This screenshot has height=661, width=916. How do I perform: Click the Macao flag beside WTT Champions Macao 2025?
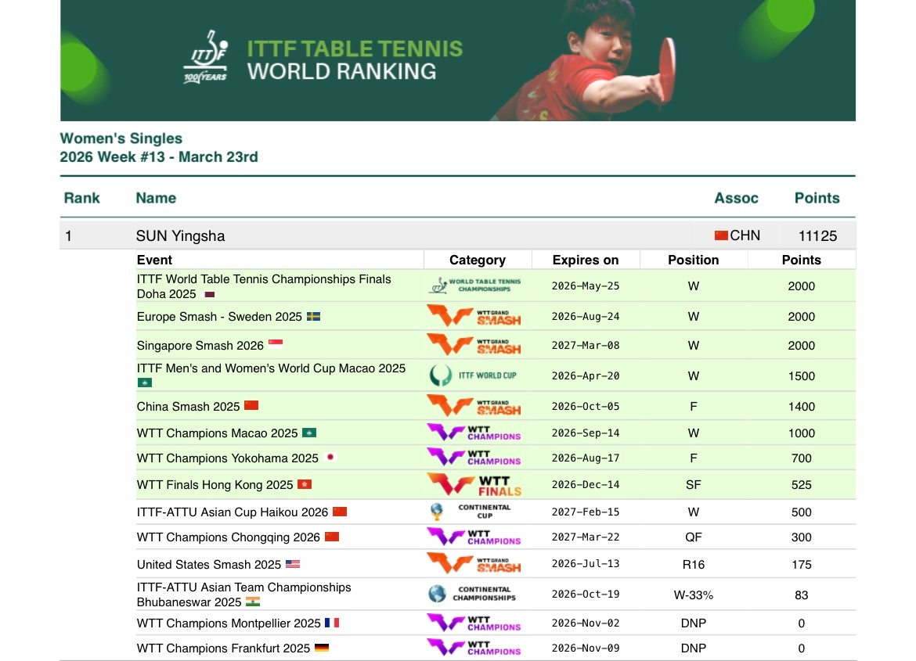[309, 433]
